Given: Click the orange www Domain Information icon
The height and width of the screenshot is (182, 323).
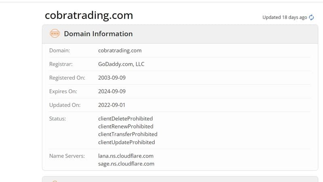Looking at the screenshot, I should 55,33.
